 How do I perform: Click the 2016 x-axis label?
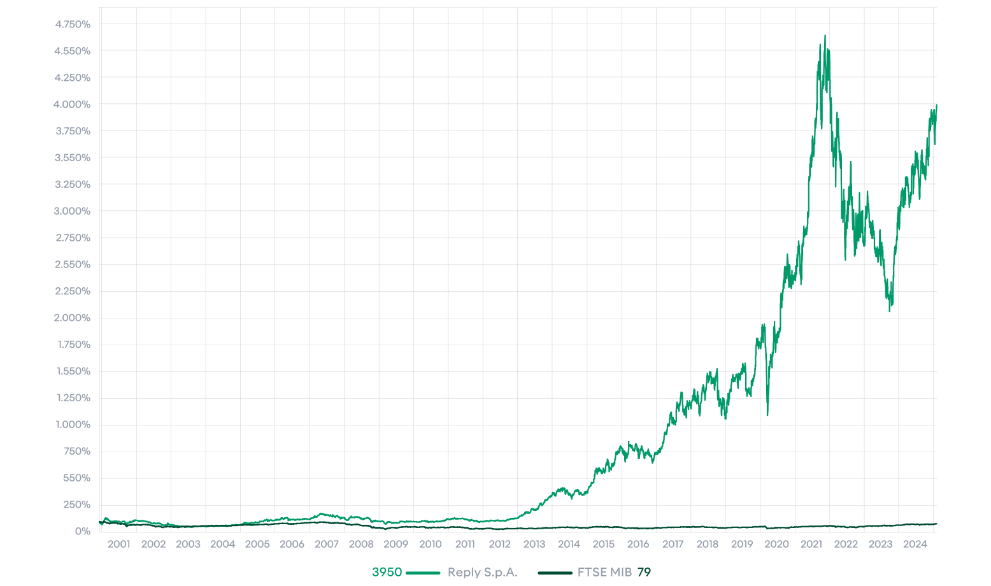[638, 544]
